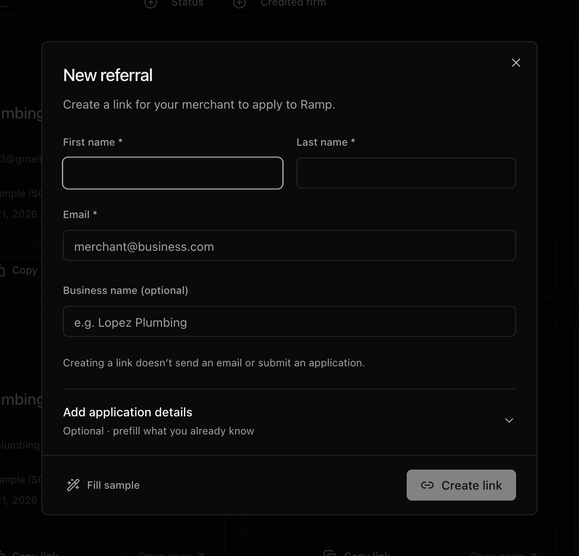Click the 'Create a link for your merchant' text
This screenshot has height=556, width=579.
pos(199,105)
